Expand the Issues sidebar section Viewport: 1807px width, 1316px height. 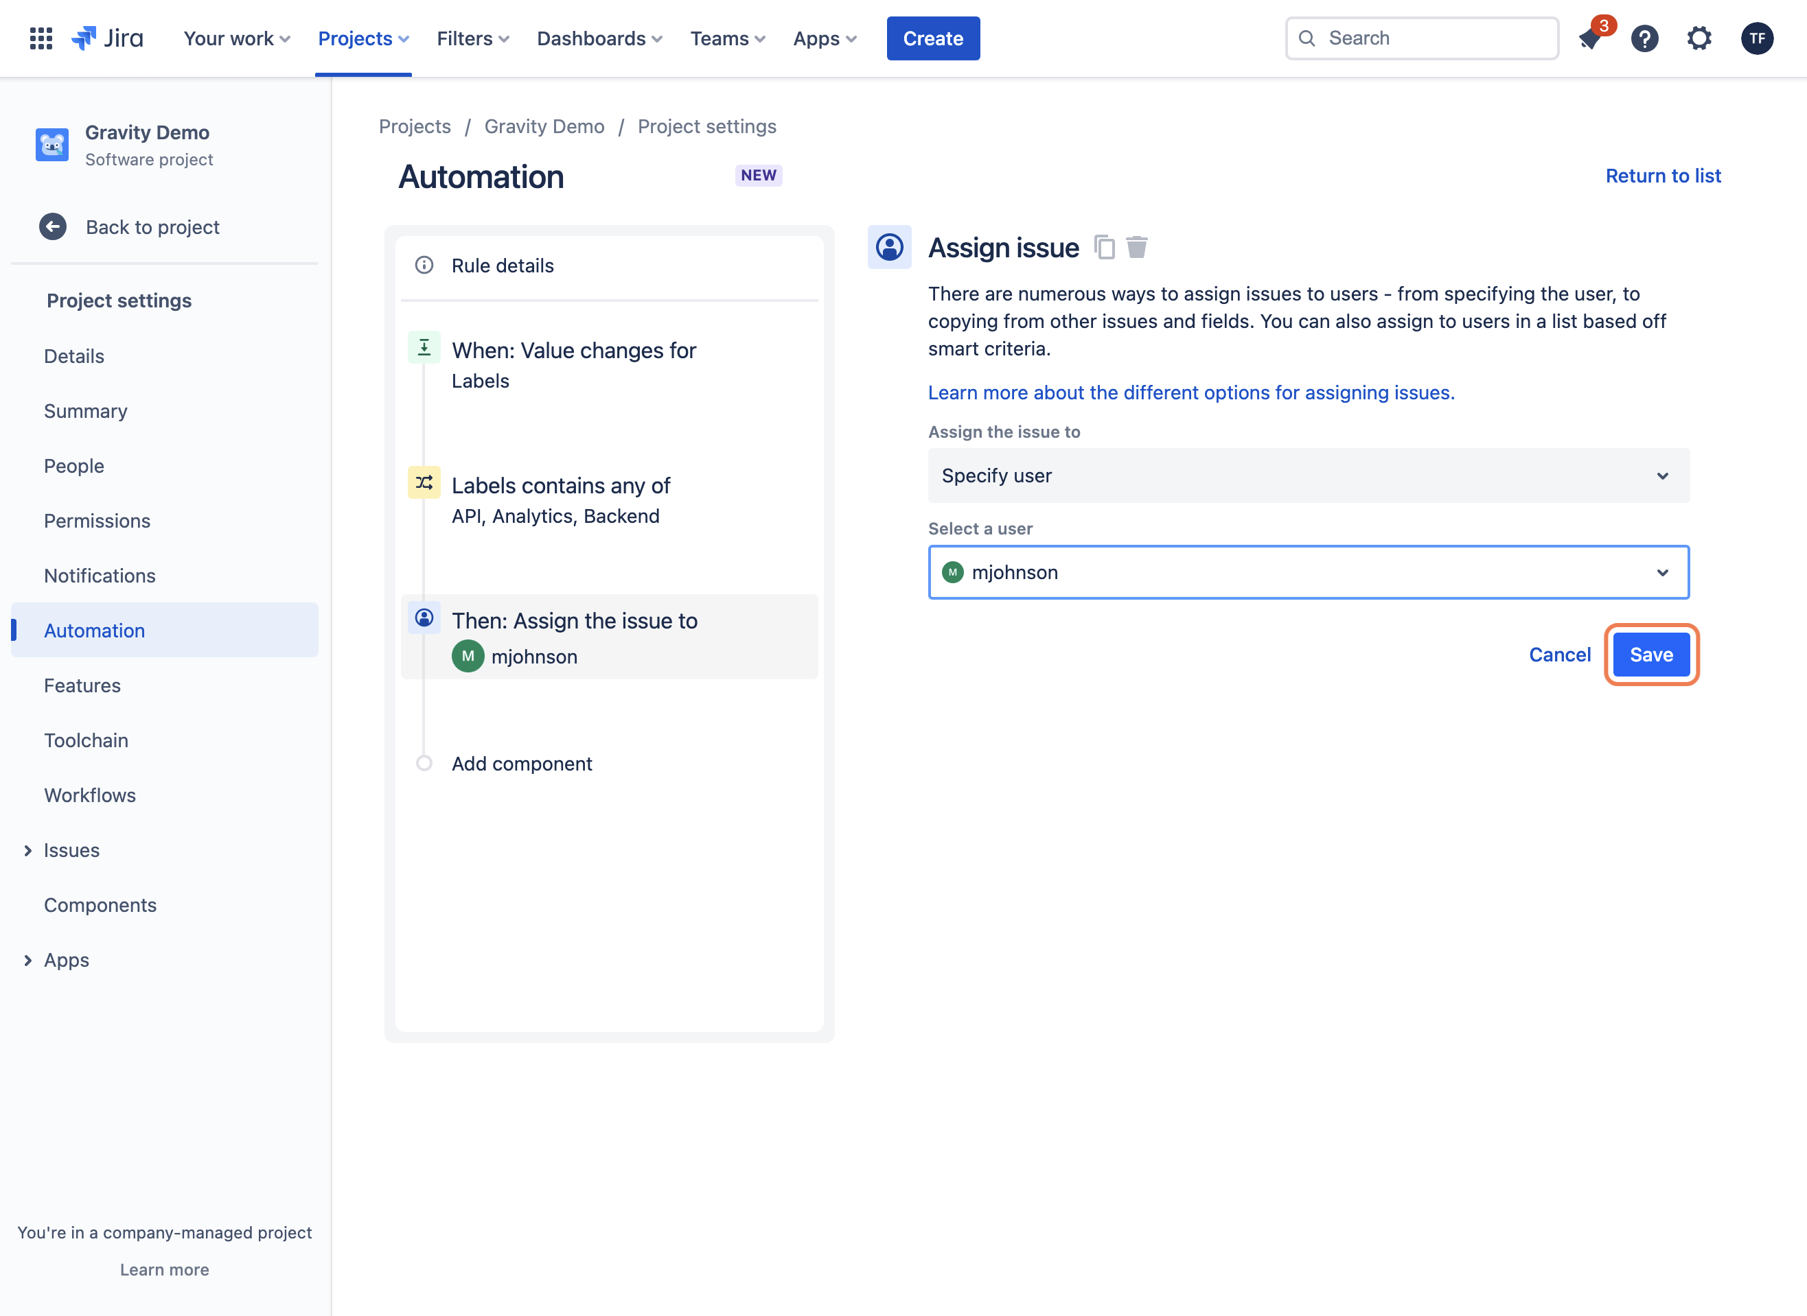tap(28, 850)
